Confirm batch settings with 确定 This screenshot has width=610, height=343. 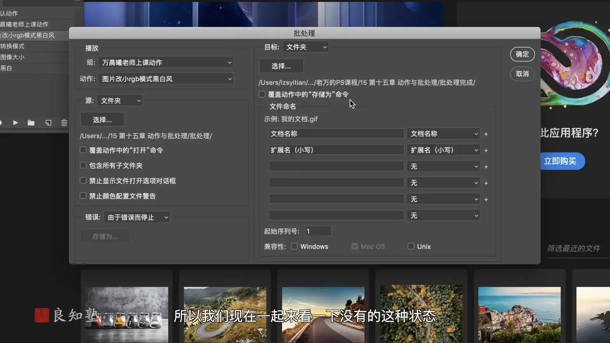click(522, 54)
